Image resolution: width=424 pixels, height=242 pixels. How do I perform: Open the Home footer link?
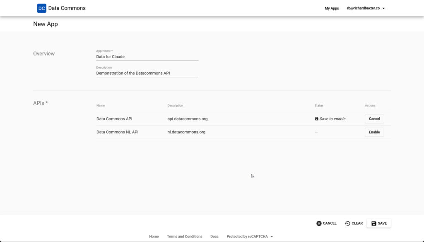click(154, 236)
